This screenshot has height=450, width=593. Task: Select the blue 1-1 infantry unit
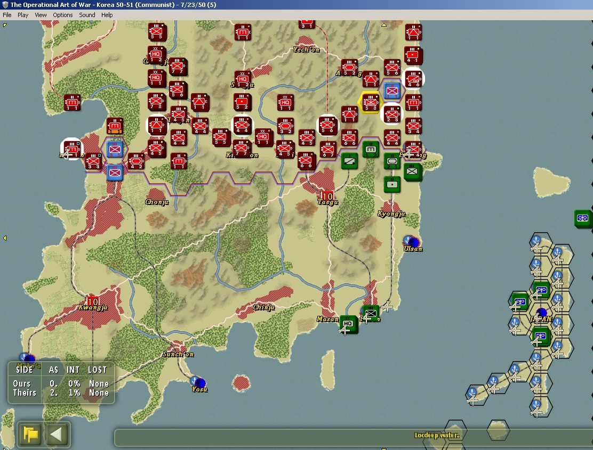coord(392,91)
